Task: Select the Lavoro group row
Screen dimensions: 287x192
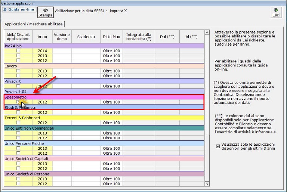Action: point(104,66)
